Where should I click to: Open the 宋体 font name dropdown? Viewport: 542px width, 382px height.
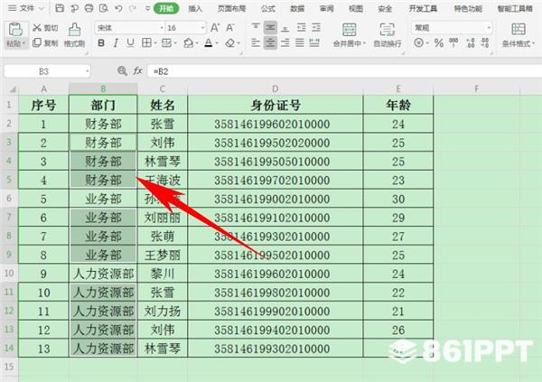(162, 28)
